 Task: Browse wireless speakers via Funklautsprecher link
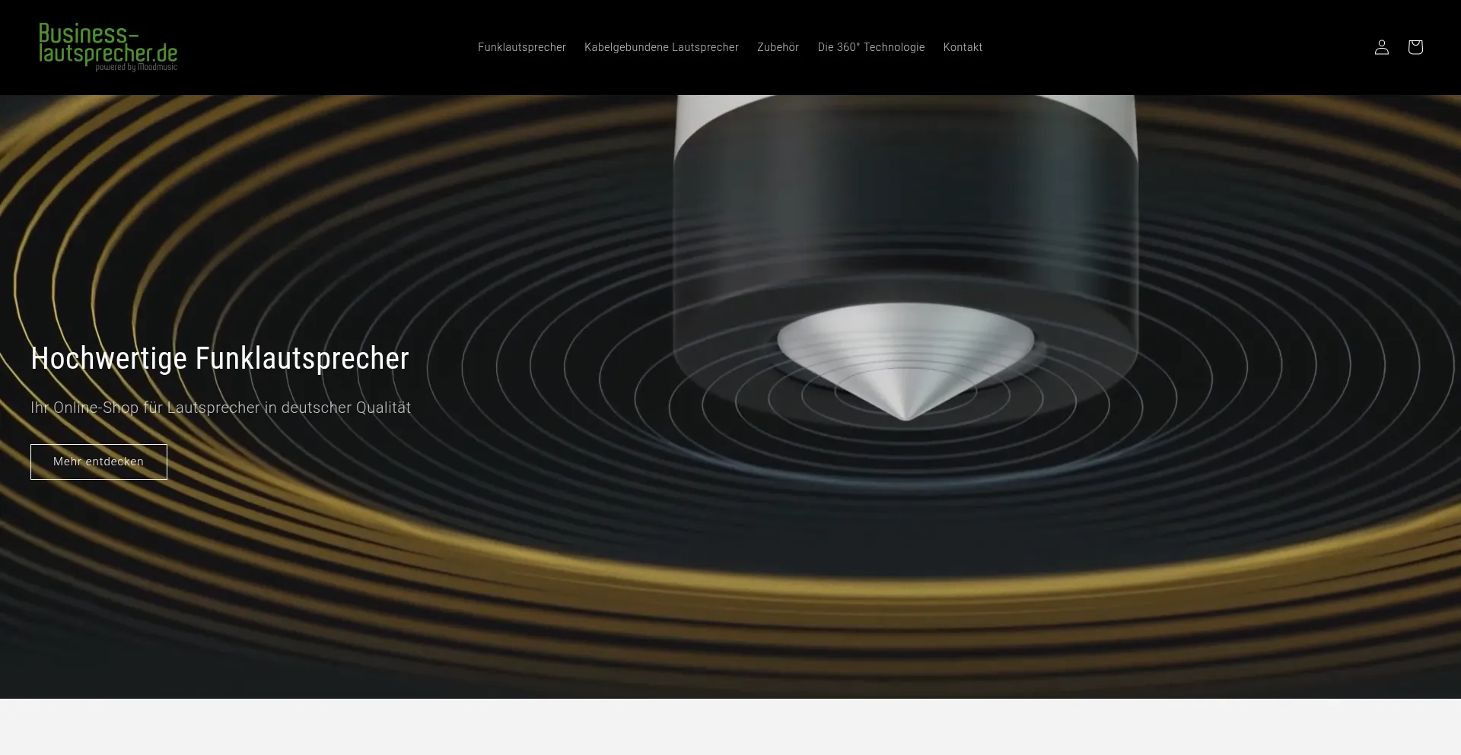coord(521,47)
